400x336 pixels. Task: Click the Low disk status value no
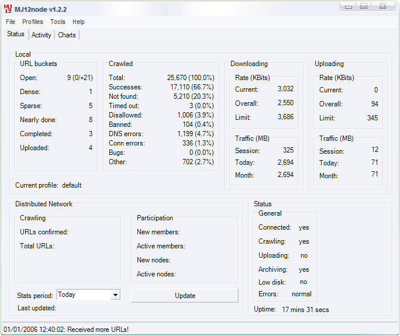click(304, 282)
